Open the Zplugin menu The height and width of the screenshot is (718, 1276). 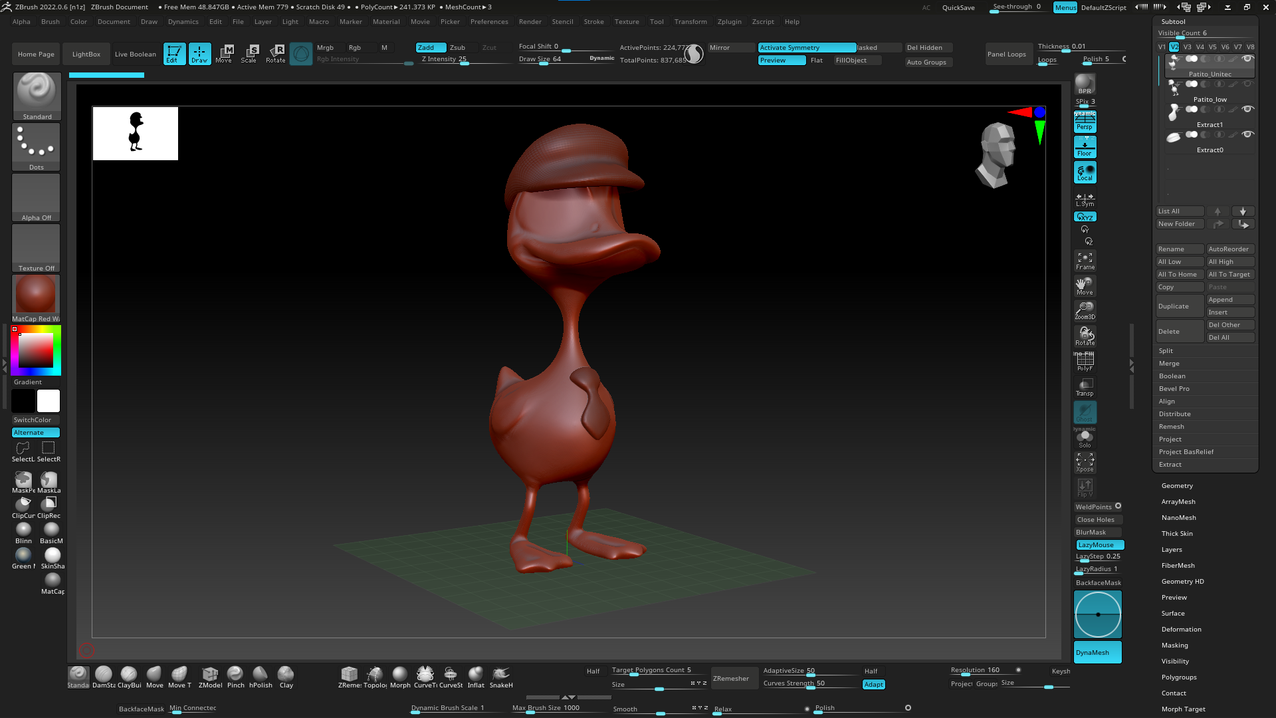click(x=729, y=22)
